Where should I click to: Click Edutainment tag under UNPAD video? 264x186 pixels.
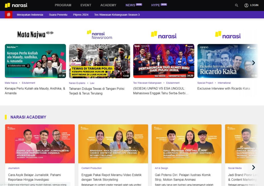(x=173, y=83)
